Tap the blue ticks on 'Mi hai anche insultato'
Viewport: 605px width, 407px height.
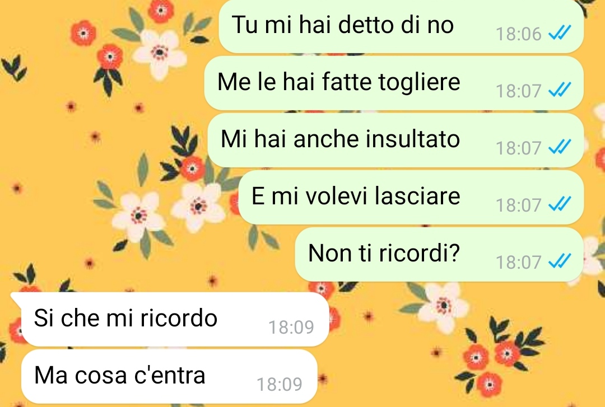point(560,147)
